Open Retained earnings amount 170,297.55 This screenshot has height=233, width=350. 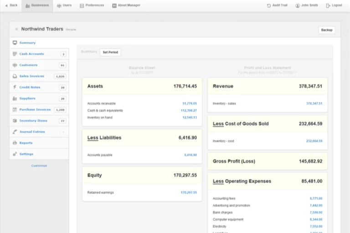pos(189,192)
